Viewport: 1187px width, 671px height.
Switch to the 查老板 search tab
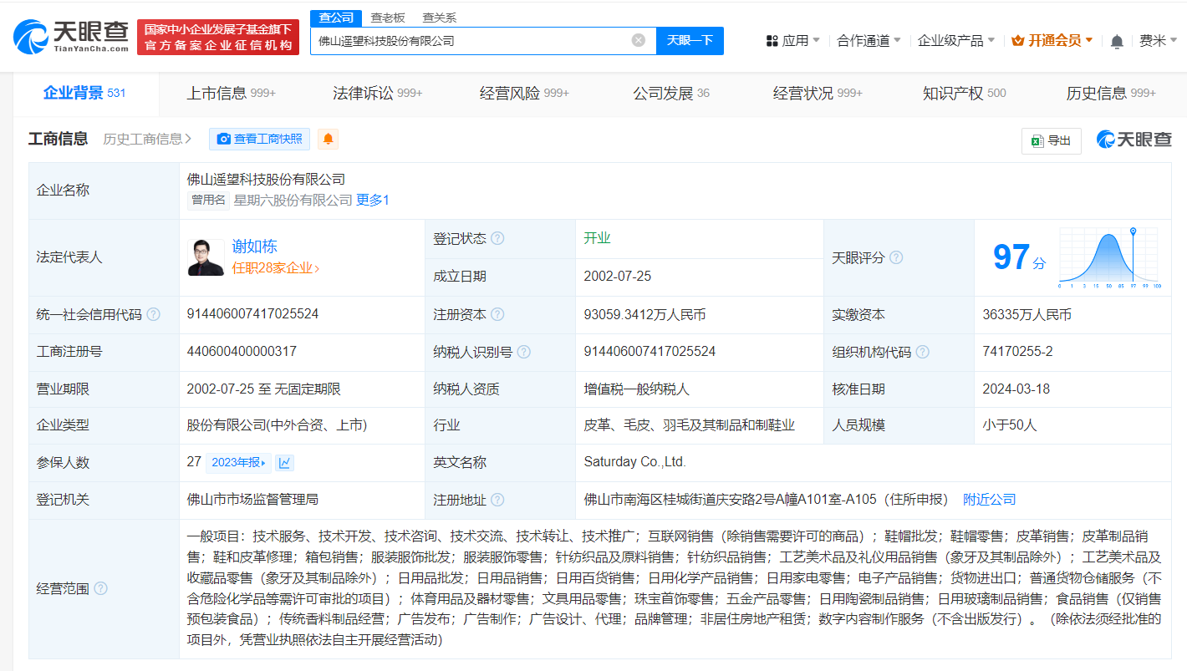(x=388, y=18)
